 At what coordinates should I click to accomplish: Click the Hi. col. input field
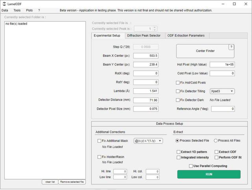(152, 171)
